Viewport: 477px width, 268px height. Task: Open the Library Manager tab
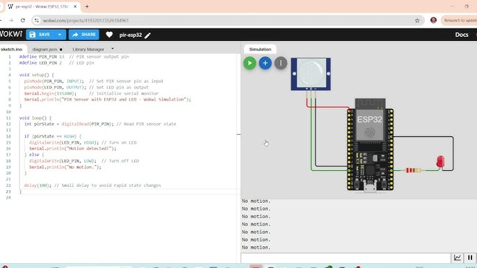click(88, 49)
